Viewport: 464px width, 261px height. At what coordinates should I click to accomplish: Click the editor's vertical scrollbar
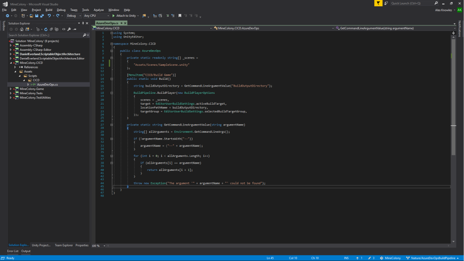coord(454,91)
